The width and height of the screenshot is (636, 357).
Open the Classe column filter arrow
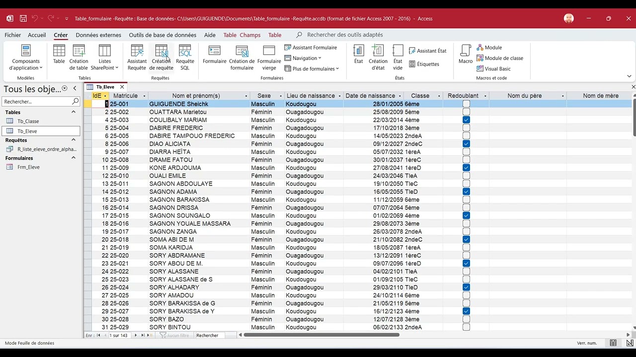439,96
